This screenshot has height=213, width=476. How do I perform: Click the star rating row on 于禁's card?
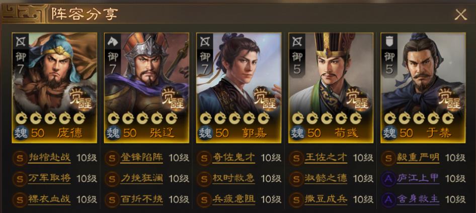tap(419, 118)
